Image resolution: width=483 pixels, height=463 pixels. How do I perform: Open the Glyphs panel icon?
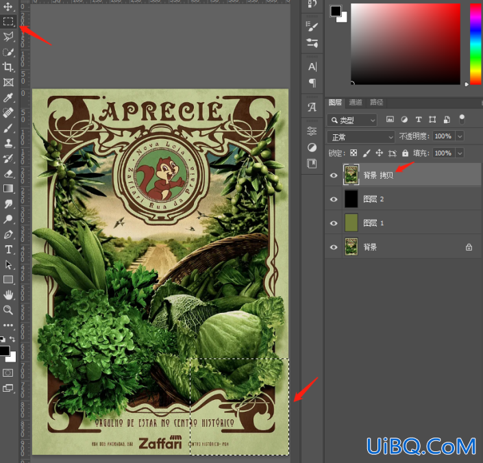[x=312, y=107]
